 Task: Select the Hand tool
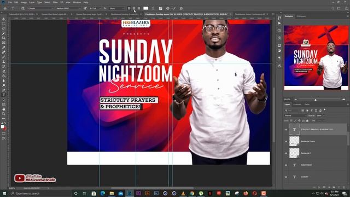[4, 109]
